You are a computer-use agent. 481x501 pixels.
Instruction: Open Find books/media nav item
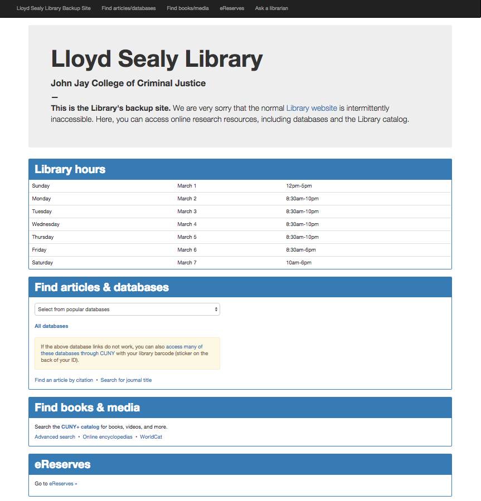click(188, 8)
